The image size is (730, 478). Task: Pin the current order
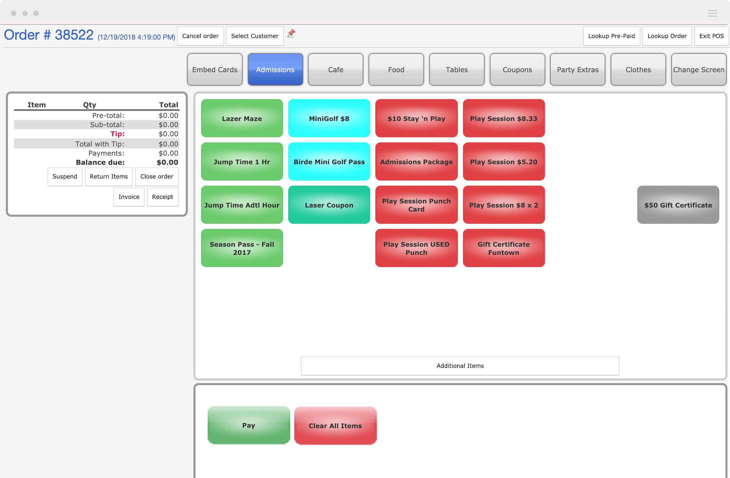(291, 34)
